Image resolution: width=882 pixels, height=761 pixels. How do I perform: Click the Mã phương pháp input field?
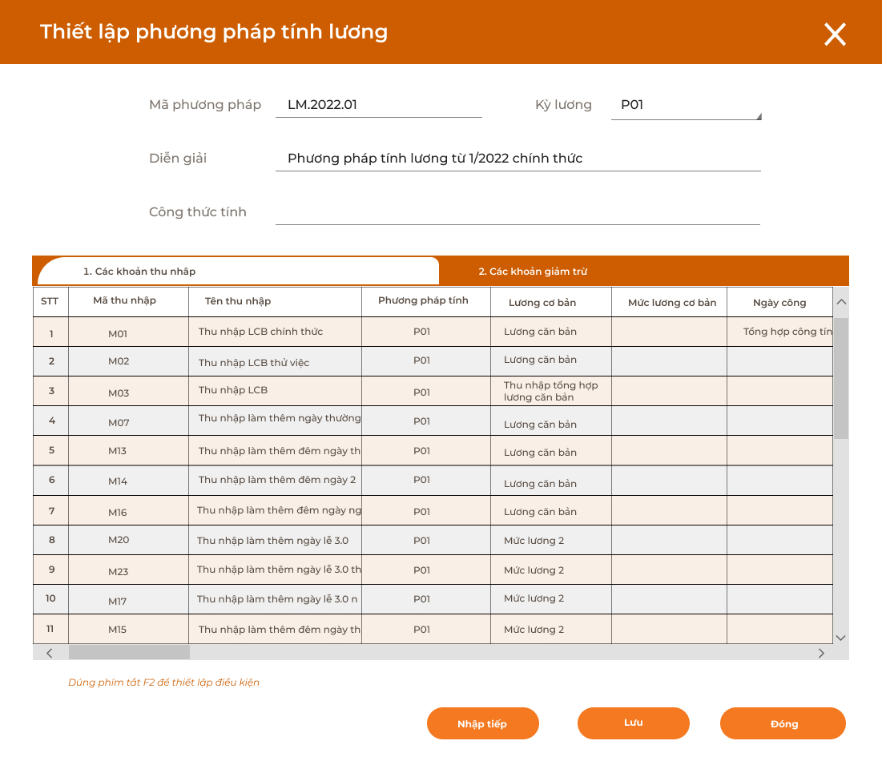click(378, 104)
